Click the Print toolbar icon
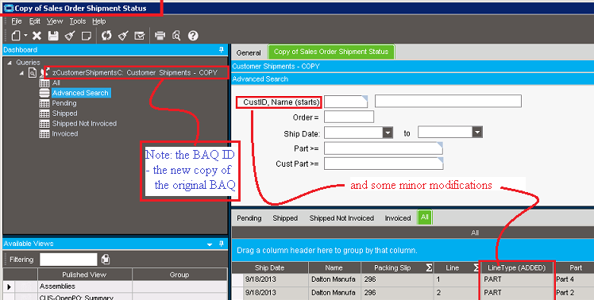This screenshot has height=300, width=594. (160, 36)
